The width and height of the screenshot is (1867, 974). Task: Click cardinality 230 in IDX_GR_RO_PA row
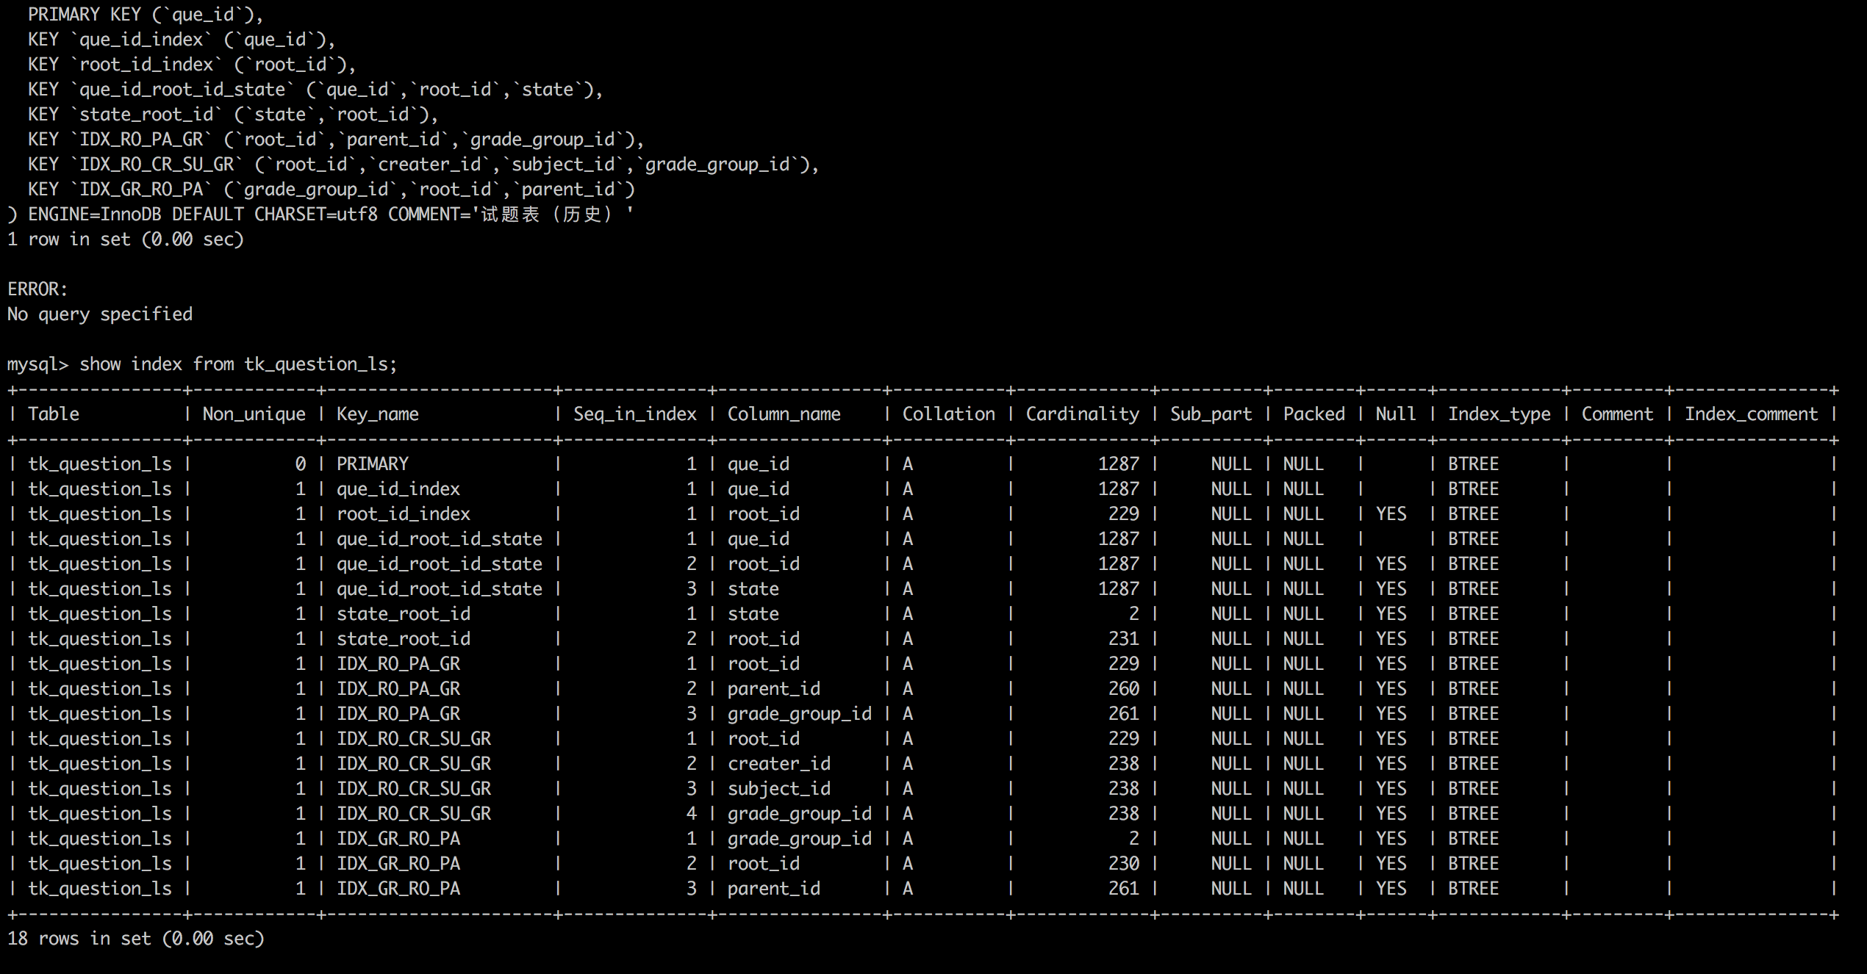(x=1123, y=864)
